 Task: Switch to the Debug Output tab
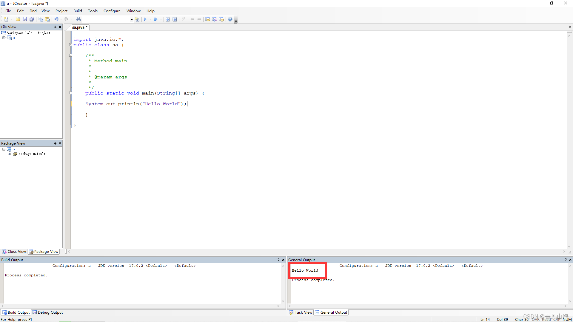pos(48,312)
